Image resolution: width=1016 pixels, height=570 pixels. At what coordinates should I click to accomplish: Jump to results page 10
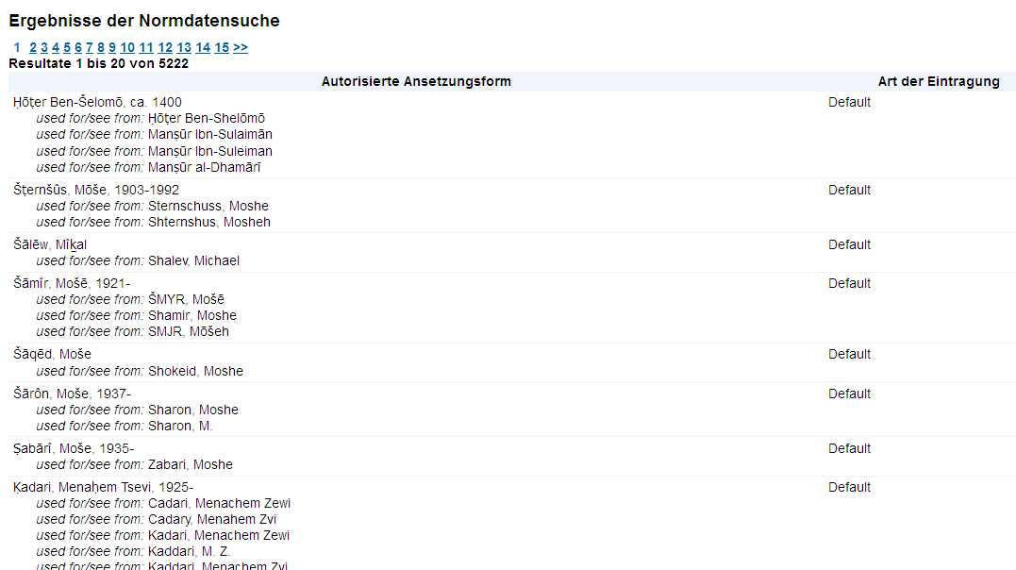(x=127, y=48)
